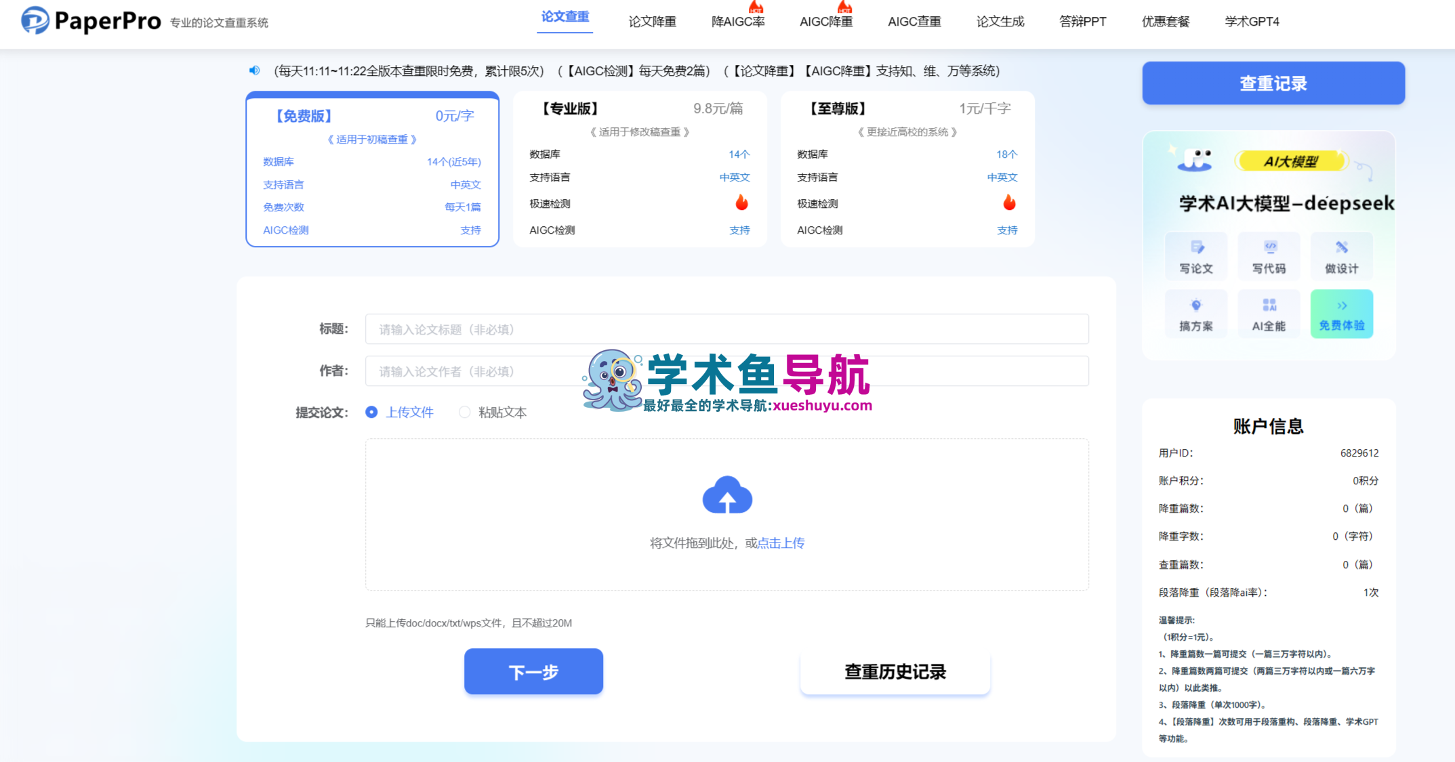Click the AI model mascot icon

[x=1194, y=160]
